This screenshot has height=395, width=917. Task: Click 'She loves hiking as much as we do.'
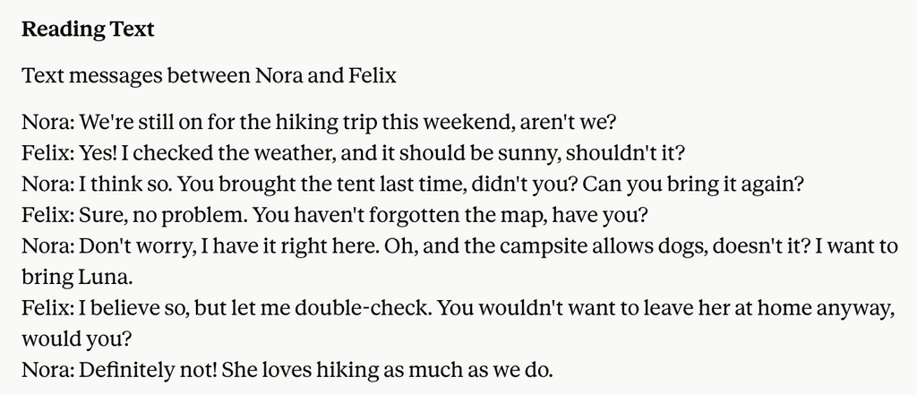[x=387, y=370]
